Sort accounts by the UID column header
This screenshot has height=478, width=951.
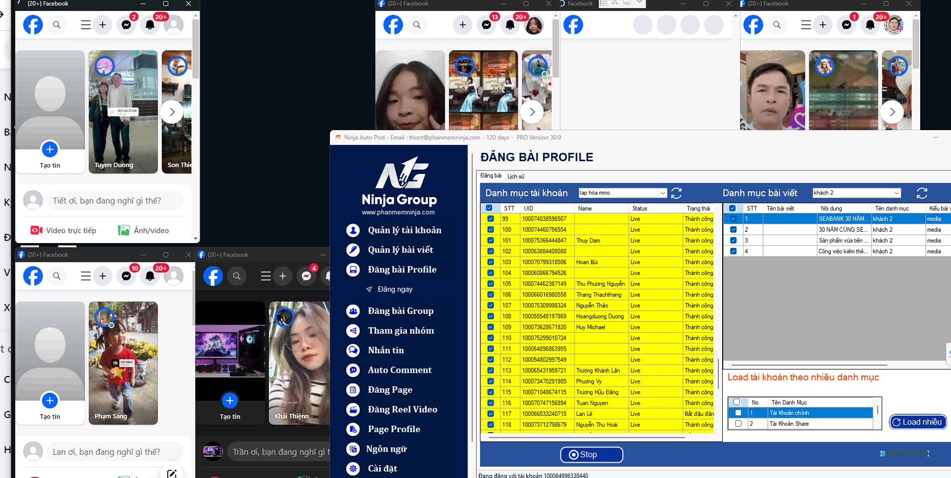pos(547,208)
